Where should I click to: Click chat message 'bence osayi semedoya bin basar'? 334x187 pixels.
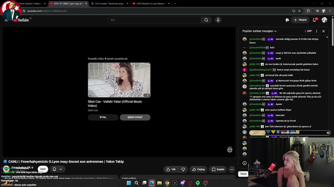click(x=293, y=70)
